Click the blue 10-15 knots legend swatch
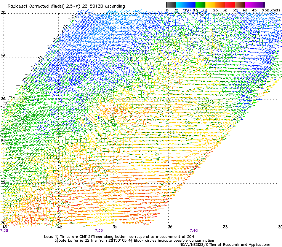This screenshot has height=247, width=282. tap(191, 5)
